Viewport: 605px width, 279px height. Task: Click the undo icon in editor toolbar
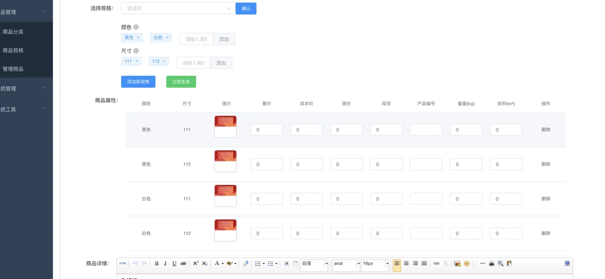tap(135, 263)
